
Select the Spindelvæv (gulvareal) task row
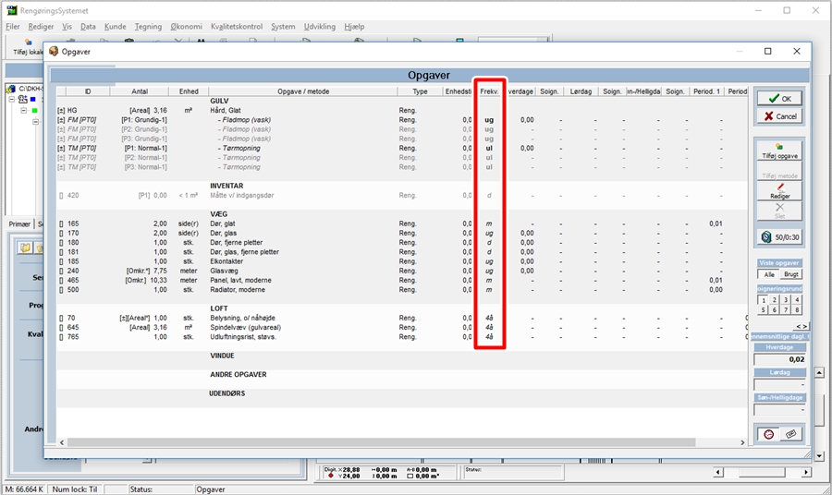[x=402, y=328]
